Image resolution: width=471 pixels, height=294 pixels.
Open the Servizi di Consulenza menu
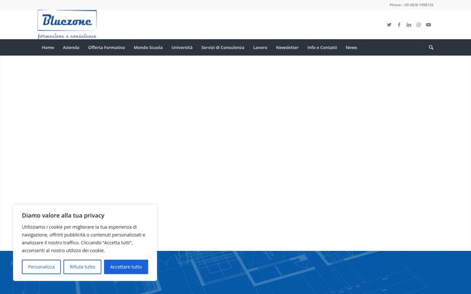coord(222,48)
